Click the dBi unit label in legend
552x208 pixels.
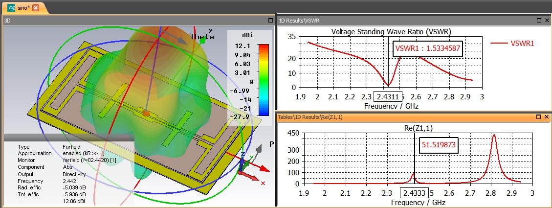click(x=247, y=36)
